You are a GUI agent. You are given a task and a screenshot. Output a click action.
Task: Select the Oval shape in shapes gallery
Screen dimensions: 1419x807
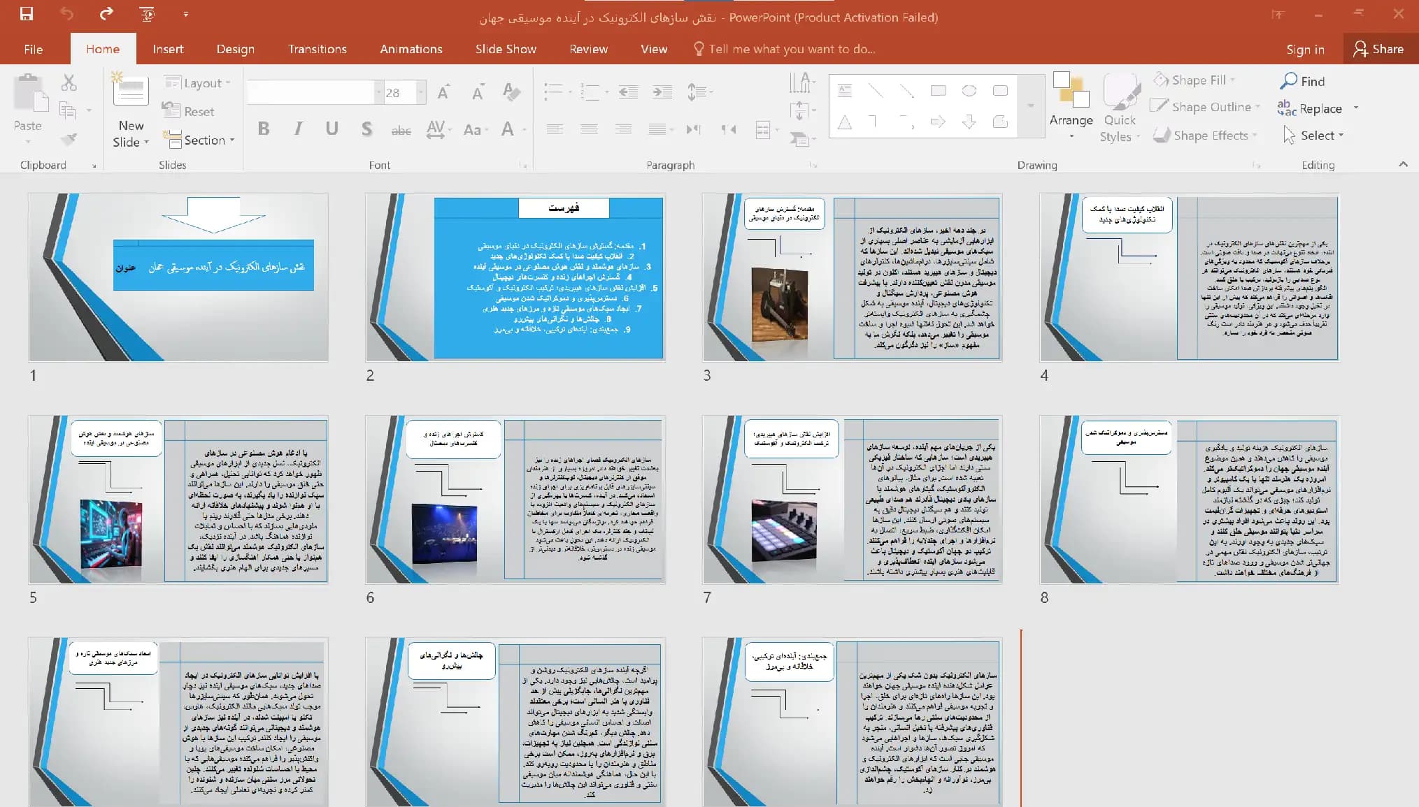tap(969, 91)
